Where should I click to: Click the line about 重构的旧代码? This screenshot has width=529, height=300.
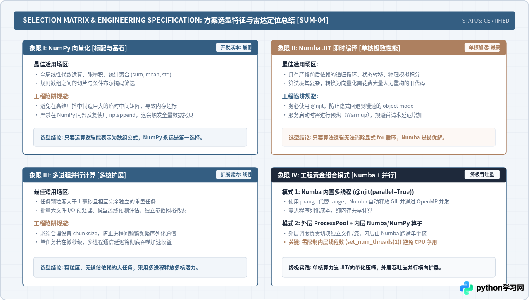click(x=354, y=83)
